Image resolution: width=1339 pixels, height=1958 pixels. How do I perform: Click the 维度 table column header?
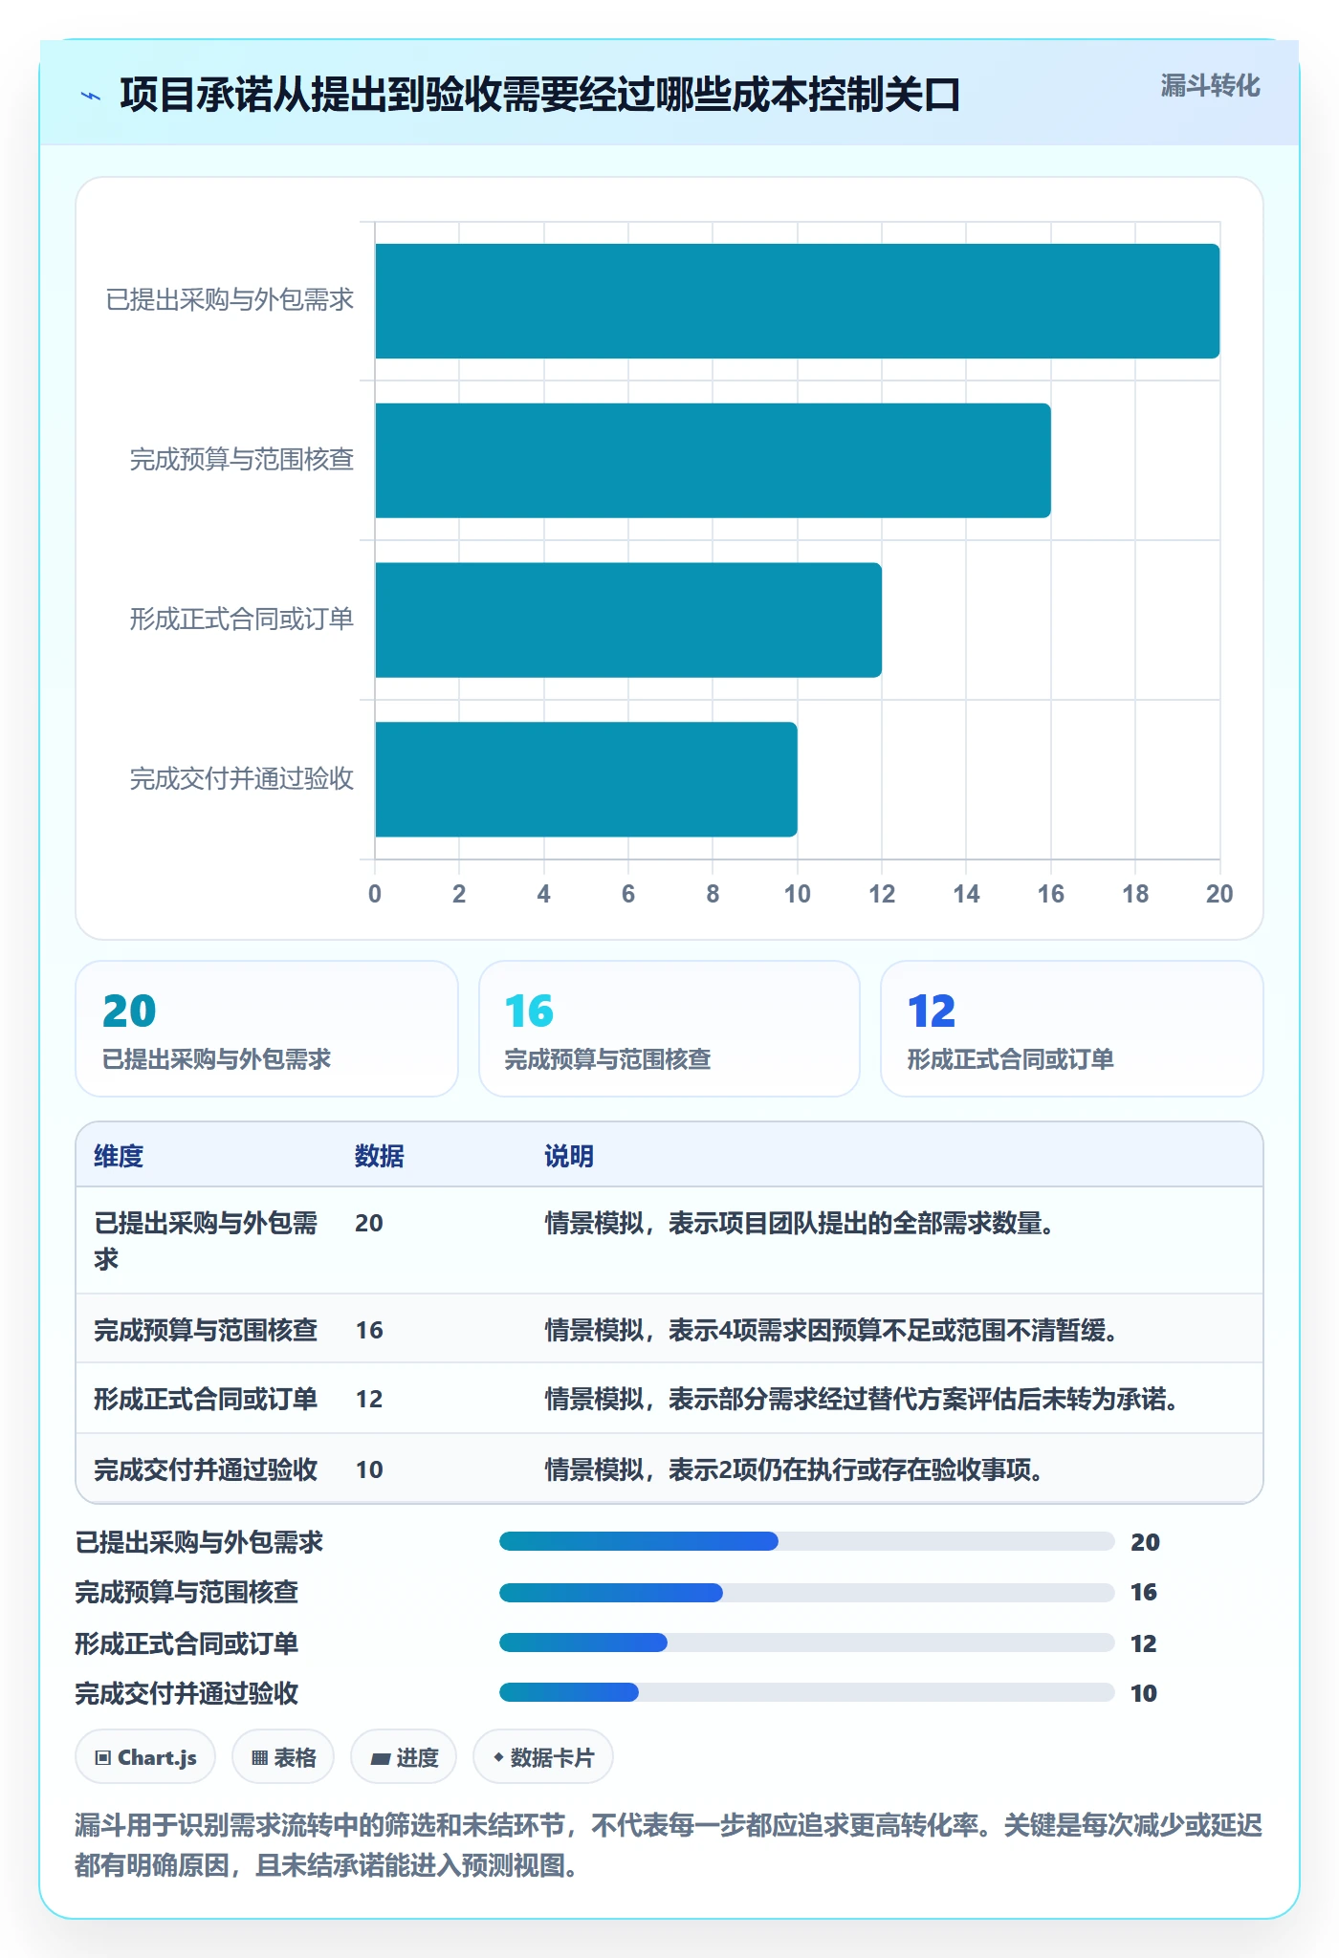(x=119, y=1156)
